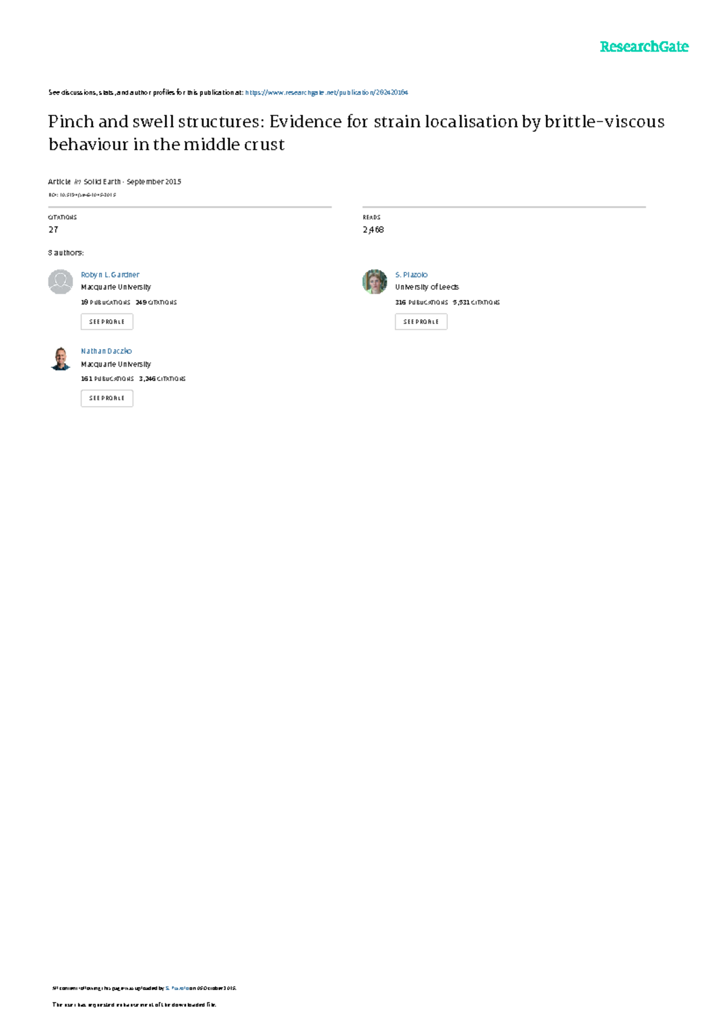
Task: Open the researchgate.net publication URL
Action: tap(327, 92)
